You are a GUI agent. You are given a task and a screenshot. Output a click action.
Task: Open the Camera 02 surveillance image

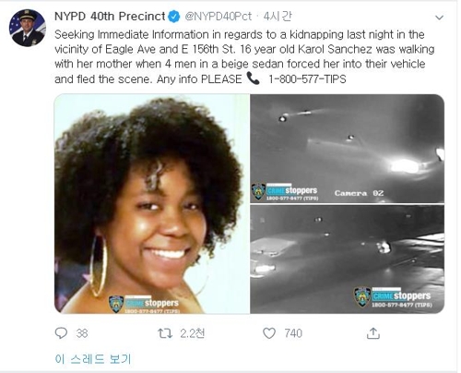click(x=348, y=149)
